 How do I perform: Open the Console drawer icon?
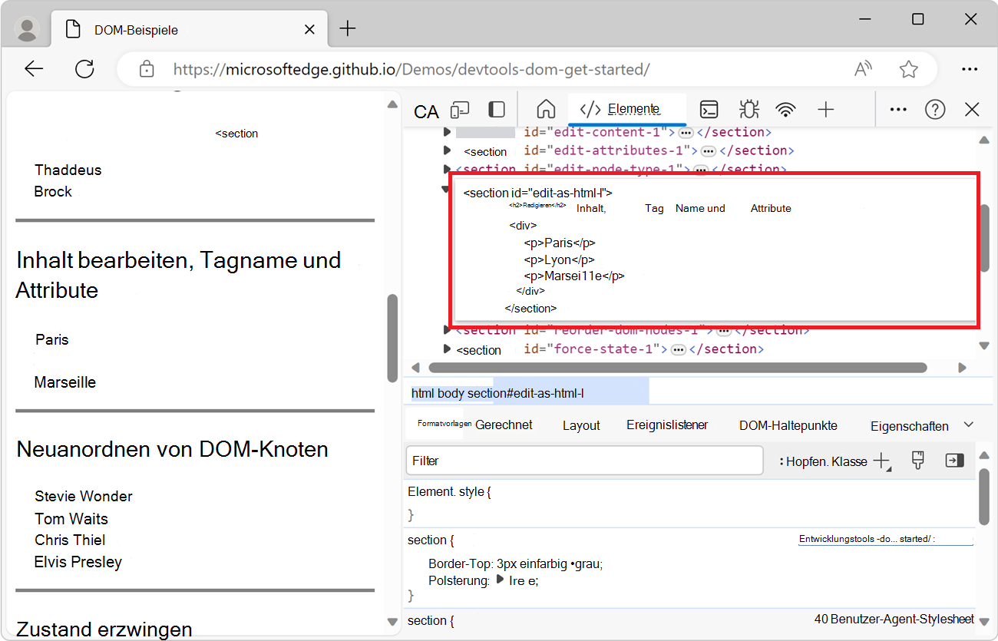pos(709,110)
